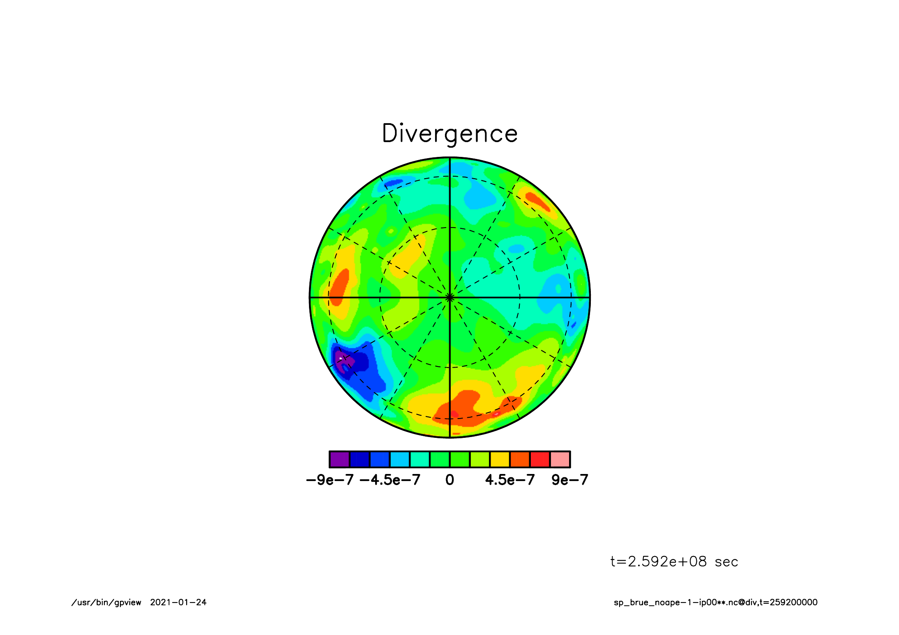Click the /usr/bin/gpview footer text
This screenshot has height=635, width=899.
coord(106,603)
